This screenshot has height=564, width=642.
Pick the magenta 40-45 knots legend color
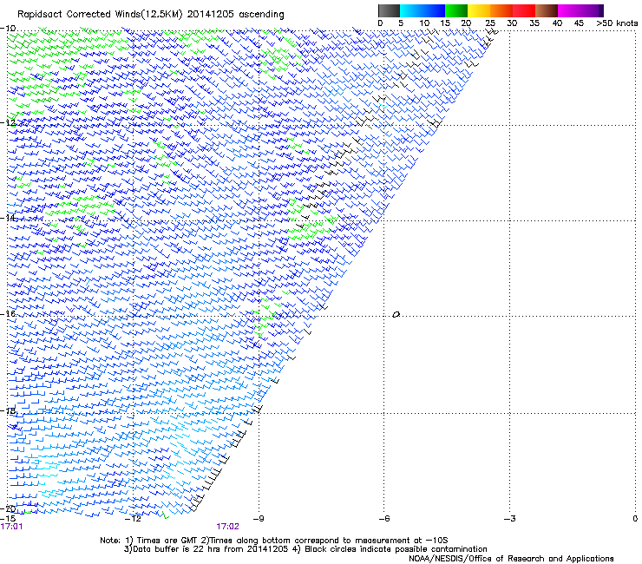tap(569, 10)
